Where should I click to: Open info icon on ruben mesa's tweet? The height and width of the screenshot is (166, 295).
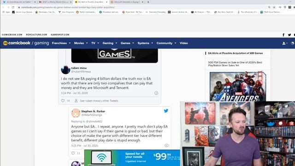coord(156,93)
